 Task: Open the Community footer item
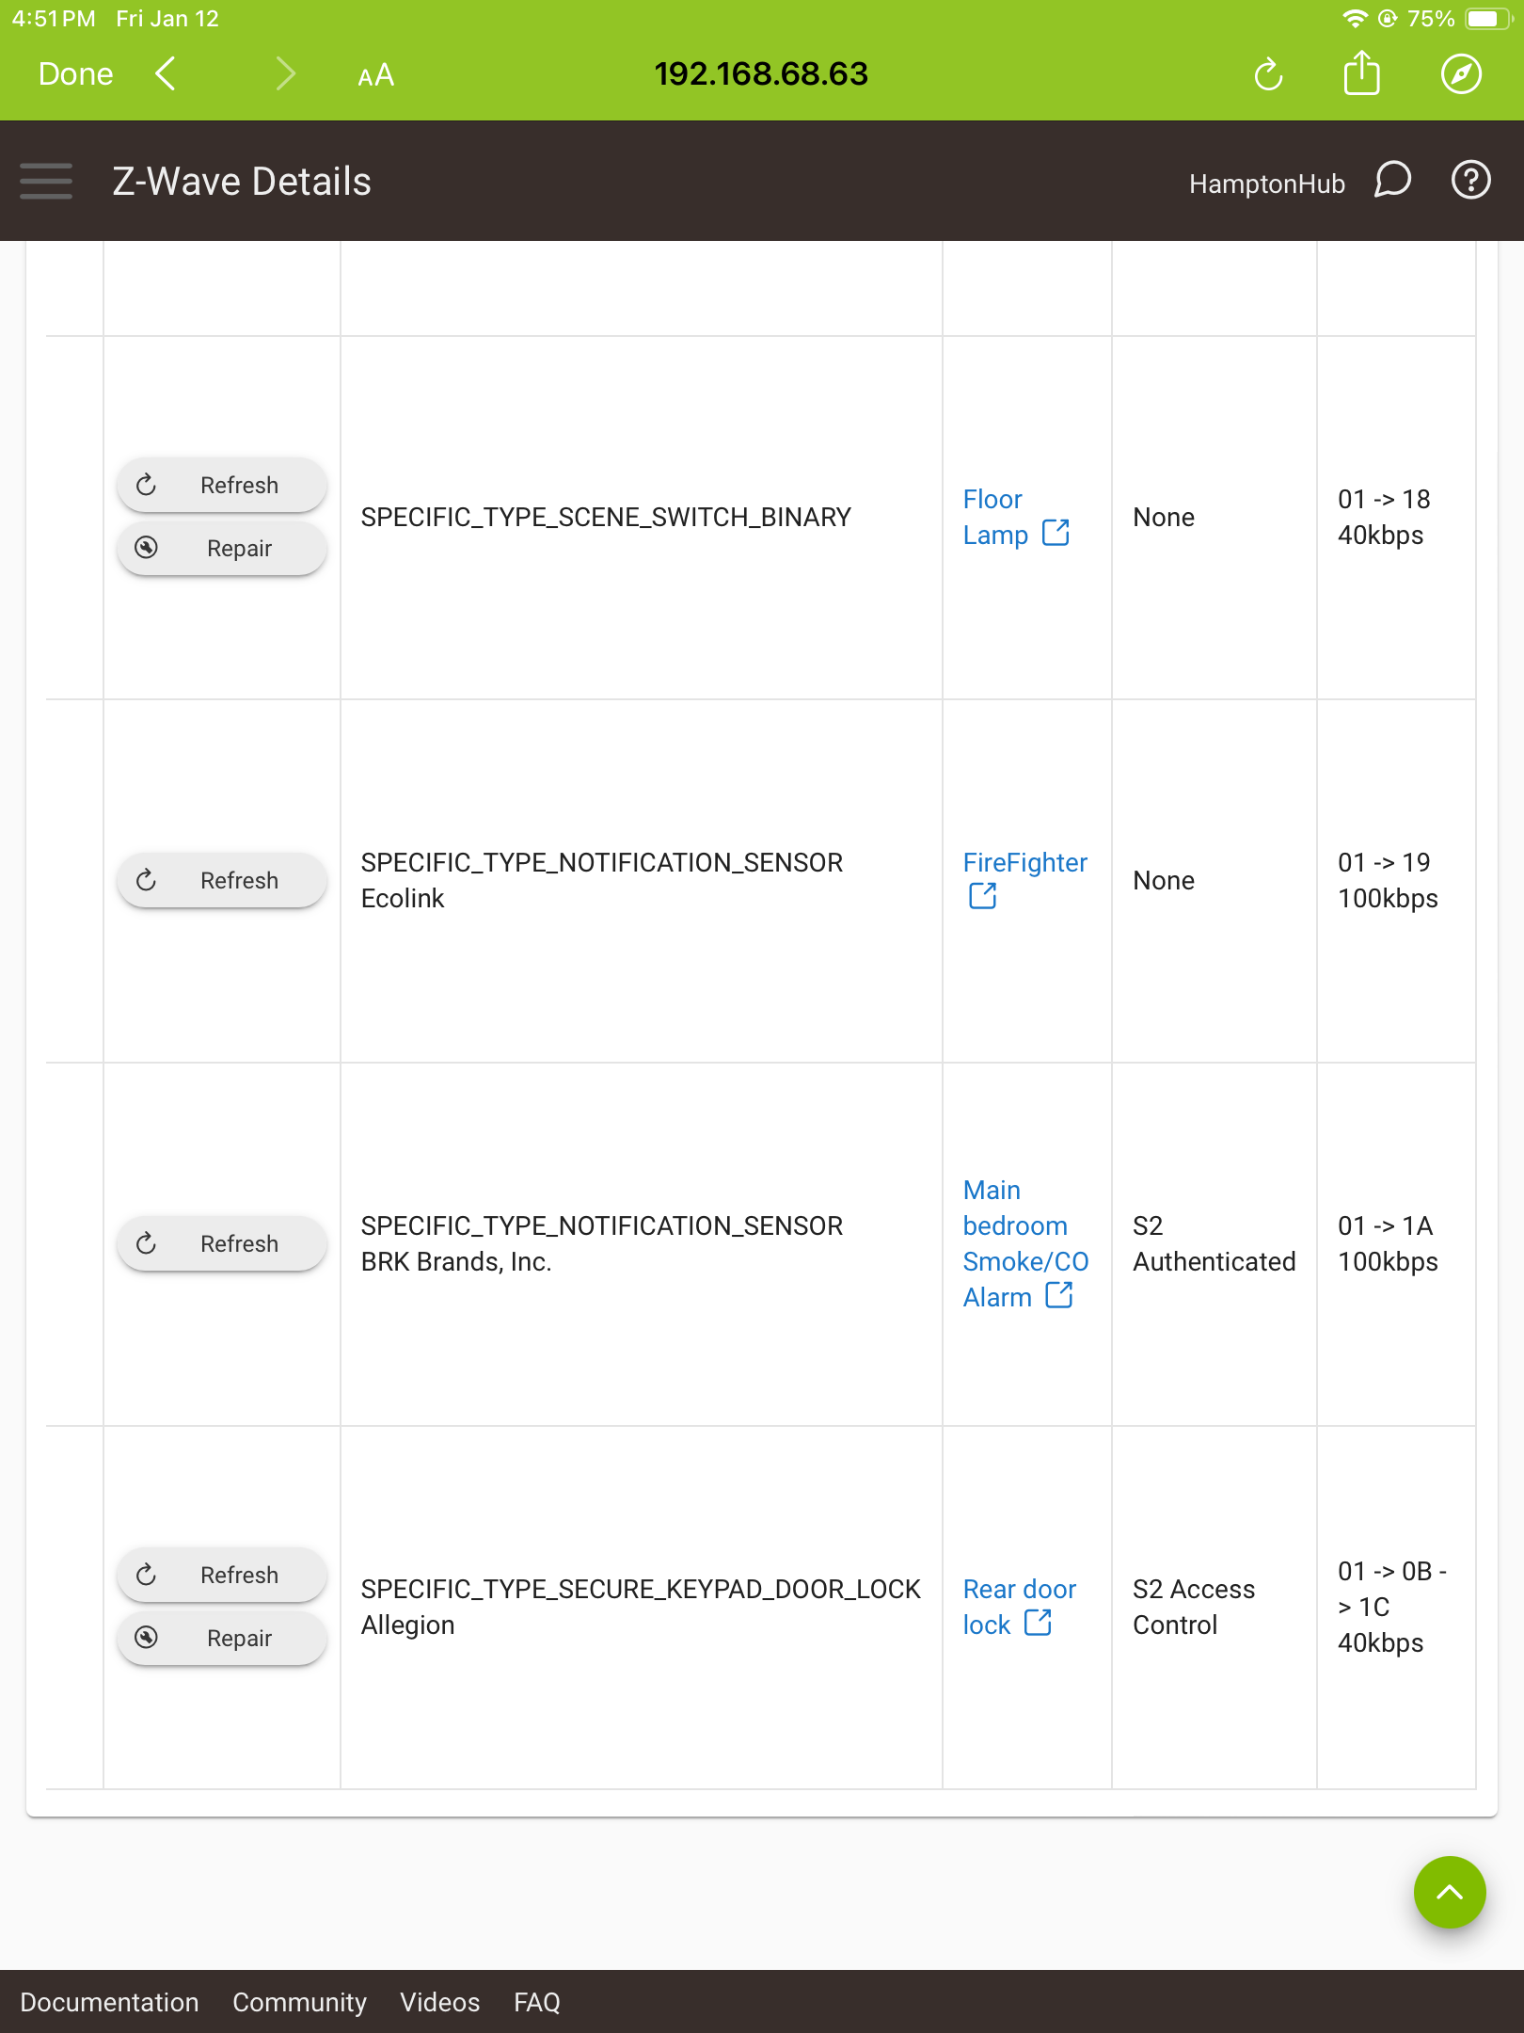[299, 2002]
